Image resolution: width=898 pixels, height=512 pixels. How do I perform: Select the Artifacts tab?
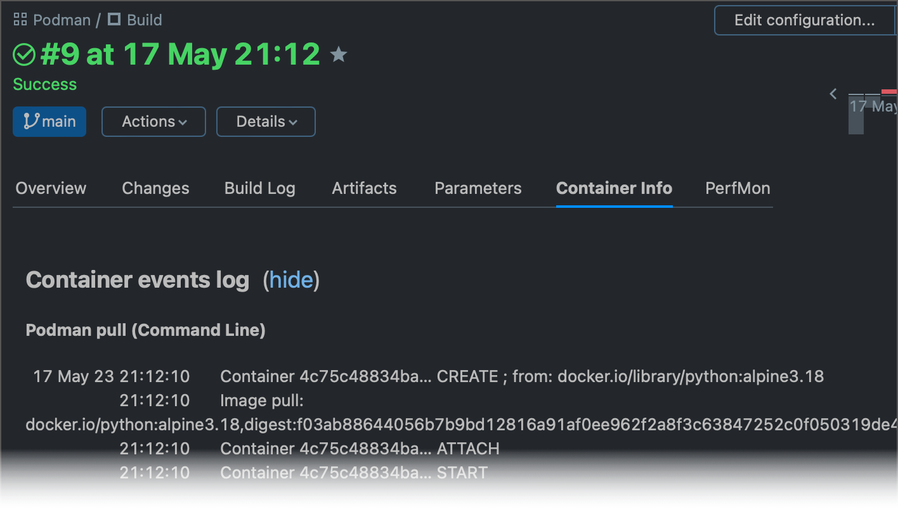click(x=364, y=188)
